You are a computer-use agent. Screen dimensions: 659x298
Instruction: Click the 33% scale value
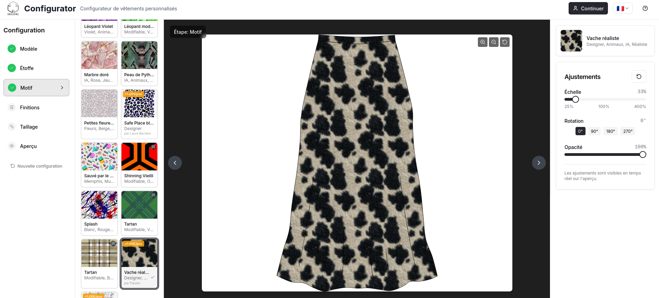point(642,91)
